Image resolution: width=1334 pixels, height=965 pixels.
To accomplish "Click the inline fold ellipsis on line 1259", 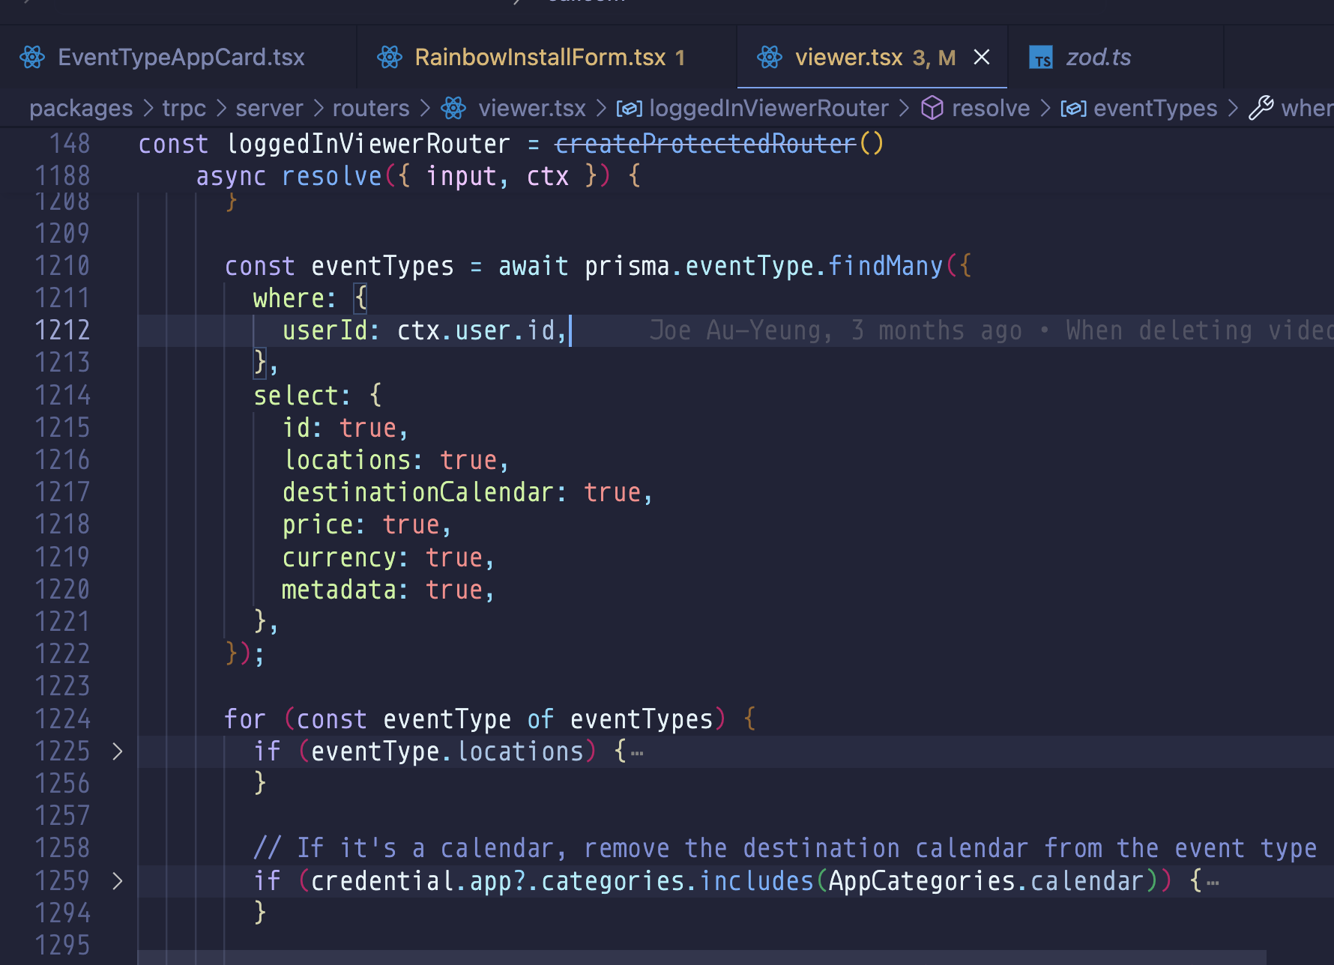I will [x=1213, y=883].
